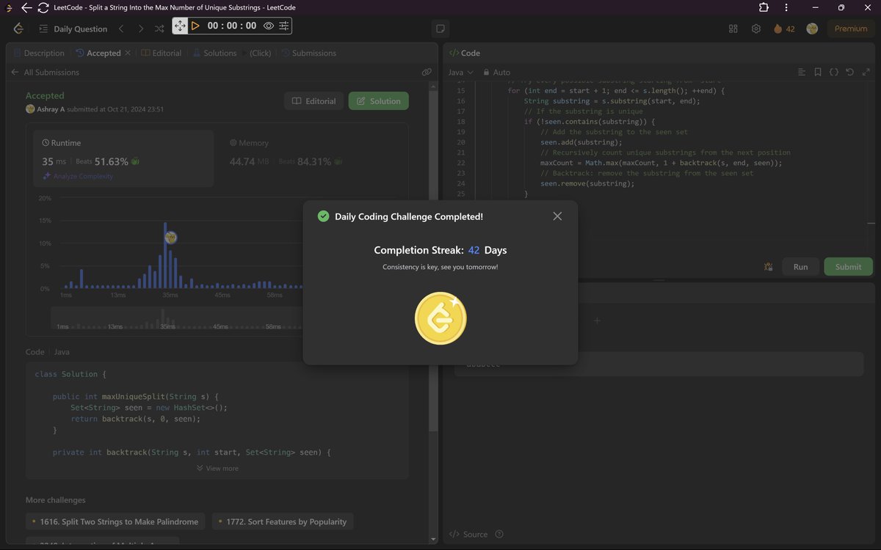
Task: Open the browser three-dot menu
Action: coord(788,7)
